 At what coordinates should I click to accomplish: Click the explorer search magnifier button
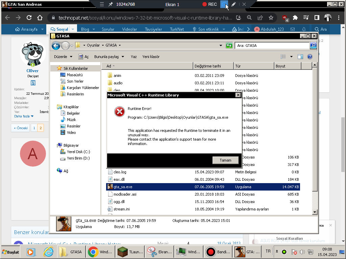(x=313, y=46)
